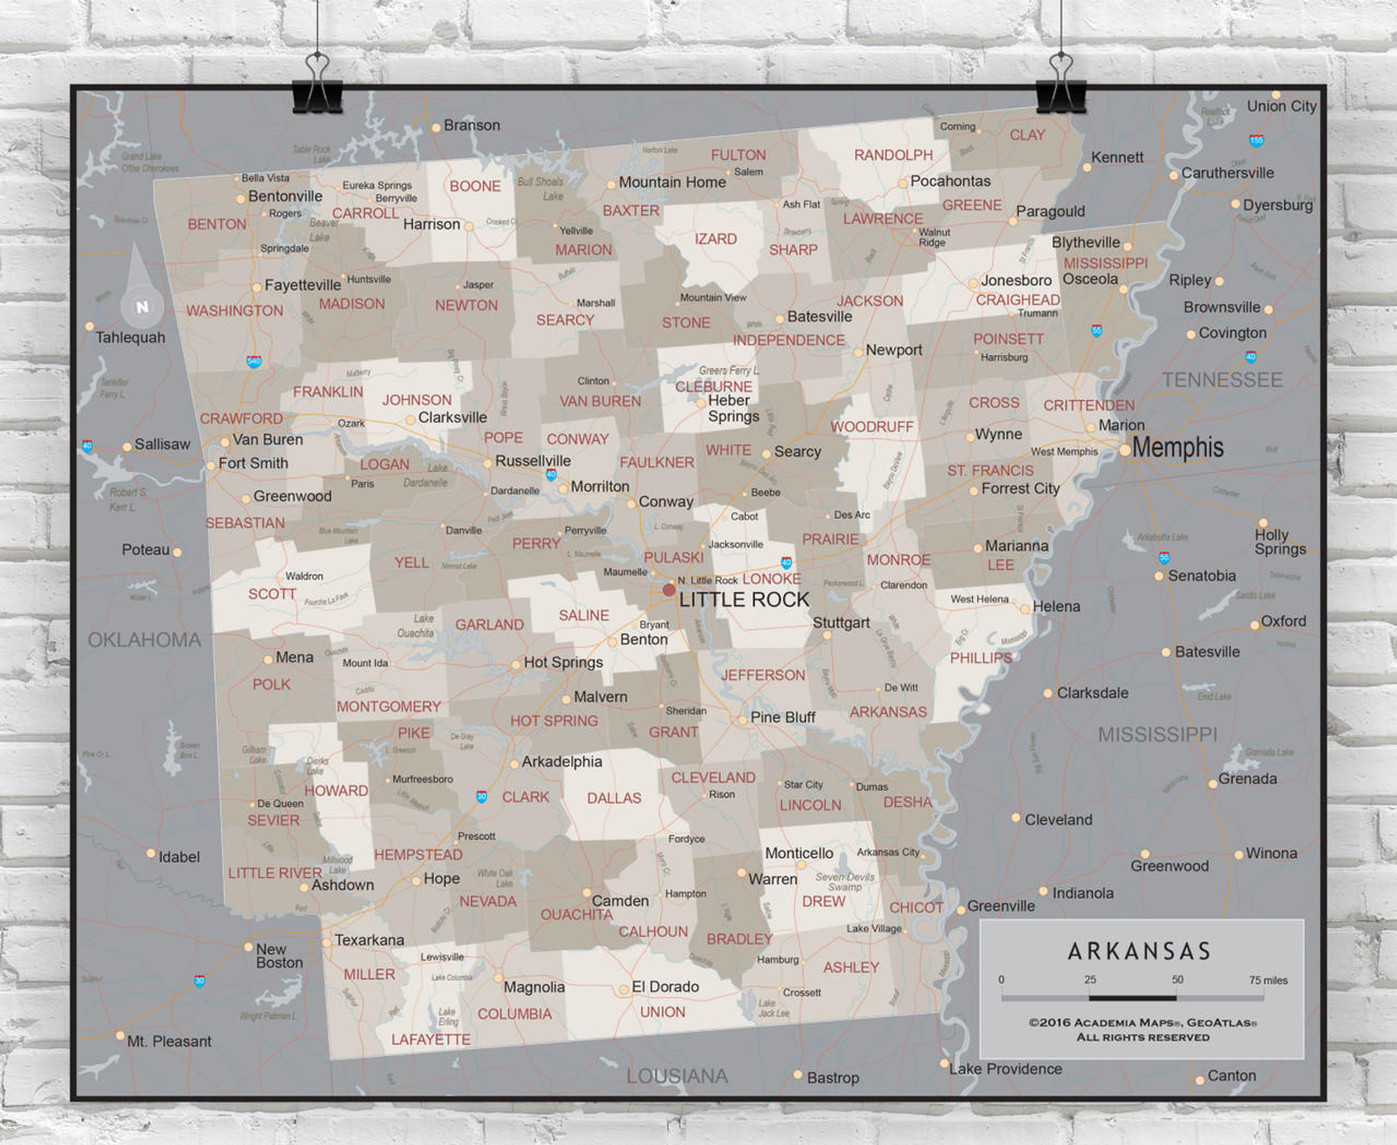The height and width of the screenshot is (1145, 1397).
Task: Click the Batesville label in Independence county
Action: tap(819, 316)
